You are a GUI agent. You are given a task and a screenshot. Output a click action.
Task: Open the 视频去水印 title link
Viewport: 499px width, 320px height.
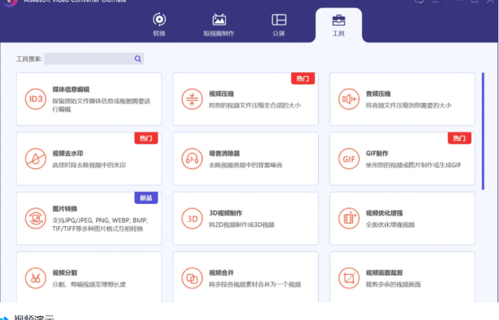coord(67,153)
